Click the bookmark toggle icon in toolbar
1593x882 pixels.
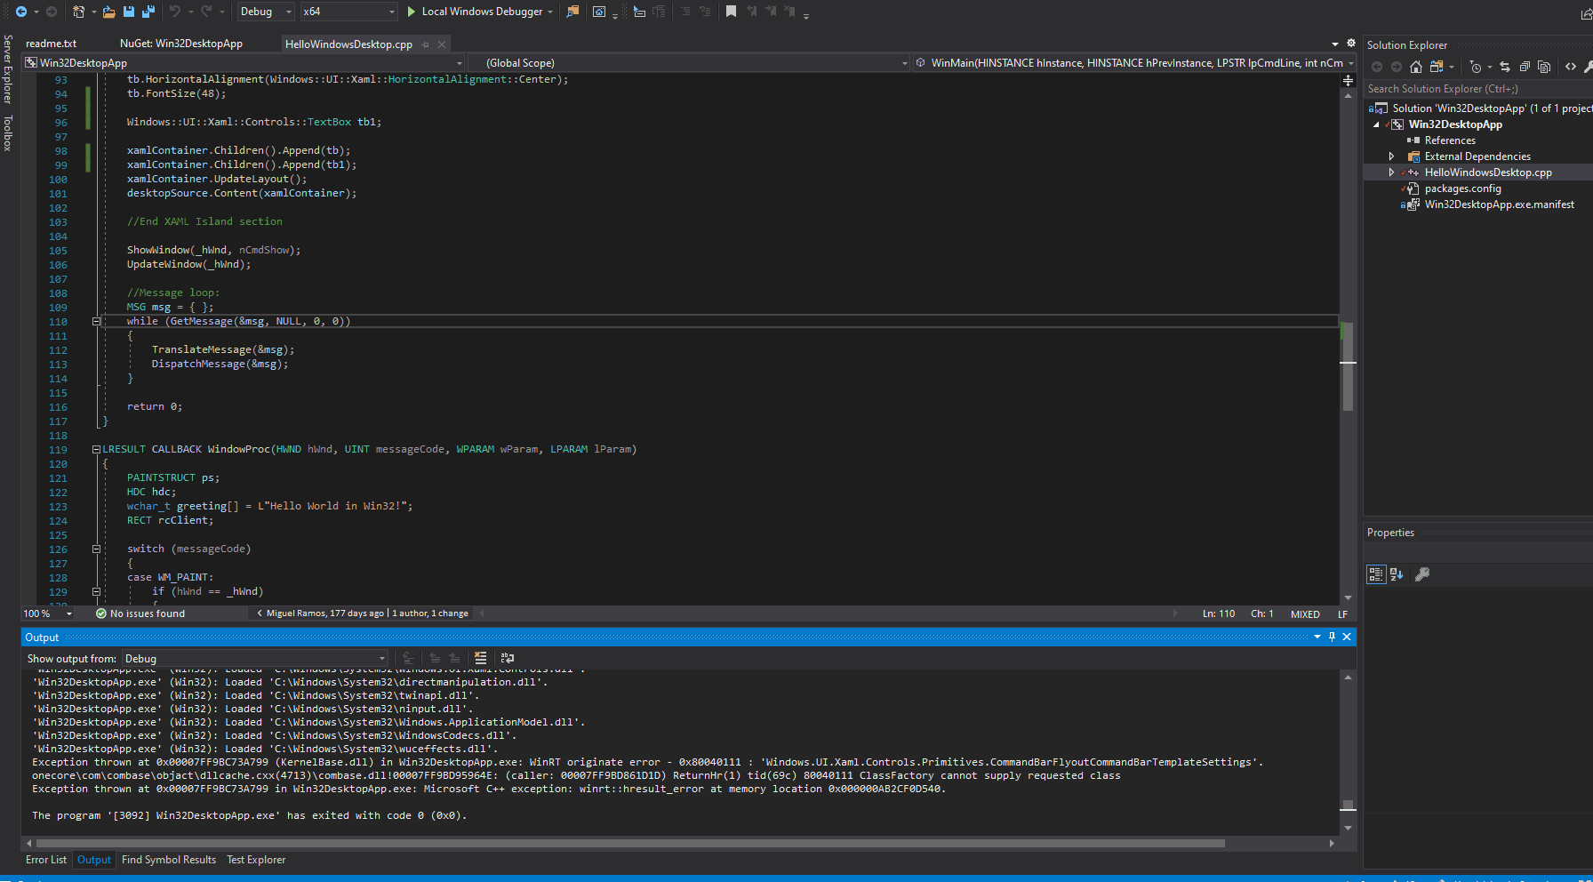(x=731, y=12)
